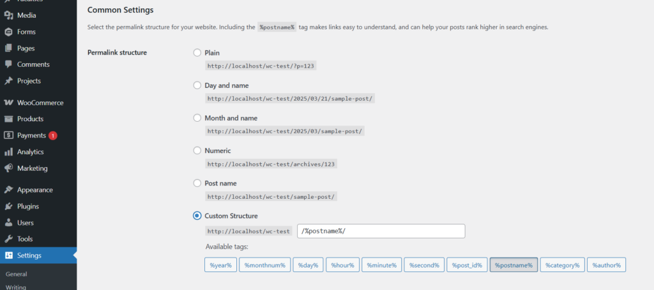This screenshot has width=654, height=290.
Task: Focus the custom structure text field
Action: tap(381, 231)
